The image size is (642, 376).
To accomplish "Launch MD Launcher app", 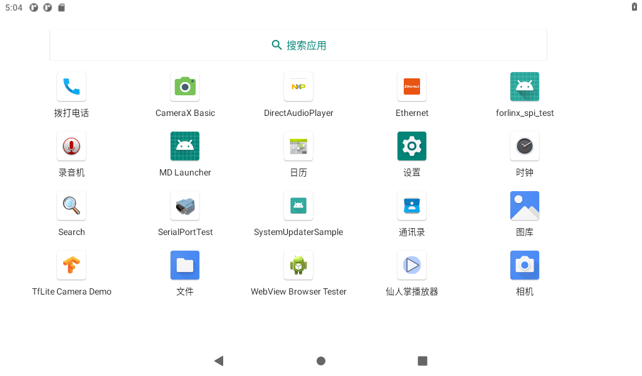I will pyautogui.click(x=185, y=146).
